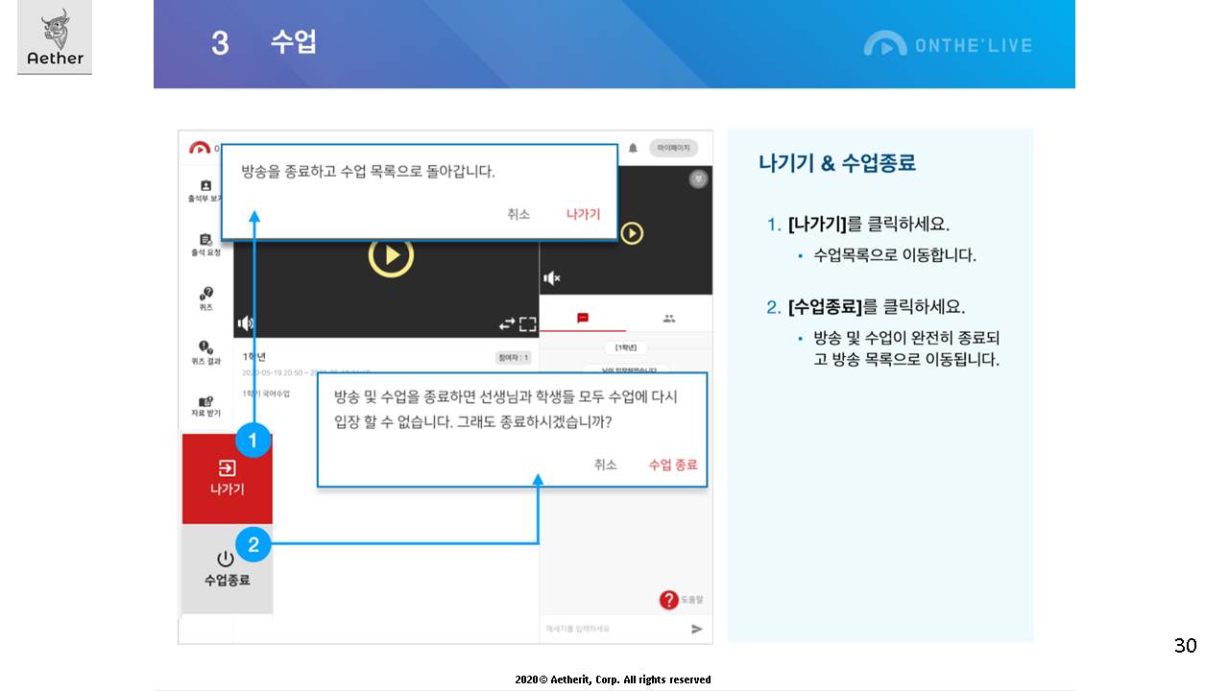Unmute the small side video
The width and height of the screenshot is (1229, 691).
(x=552, y=278)
